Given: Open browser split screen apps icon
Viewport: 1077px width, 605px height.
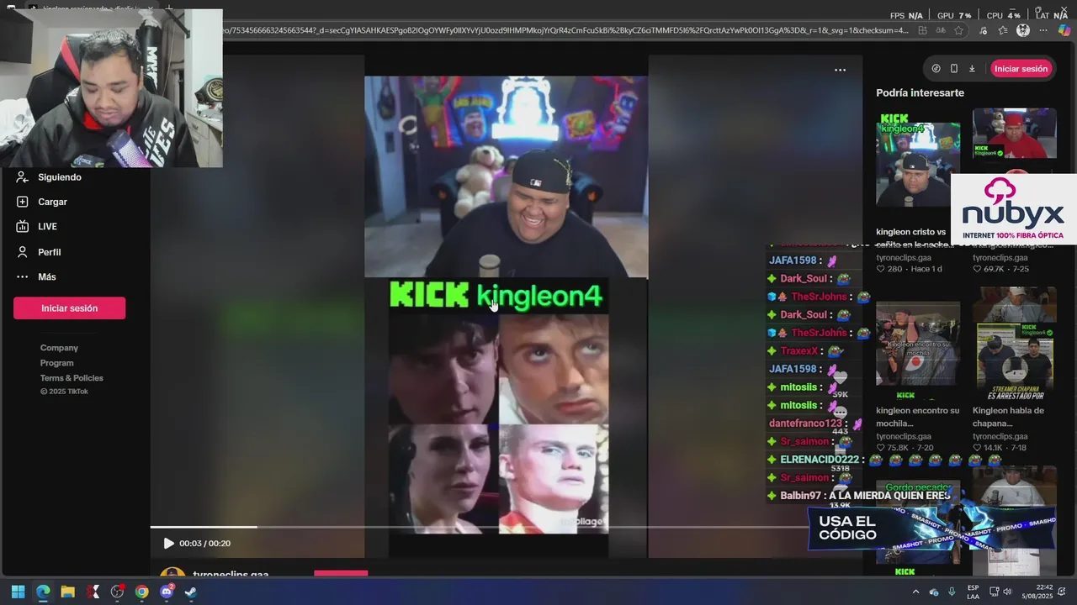Looking at the screenshot, I should pos(923,30).
